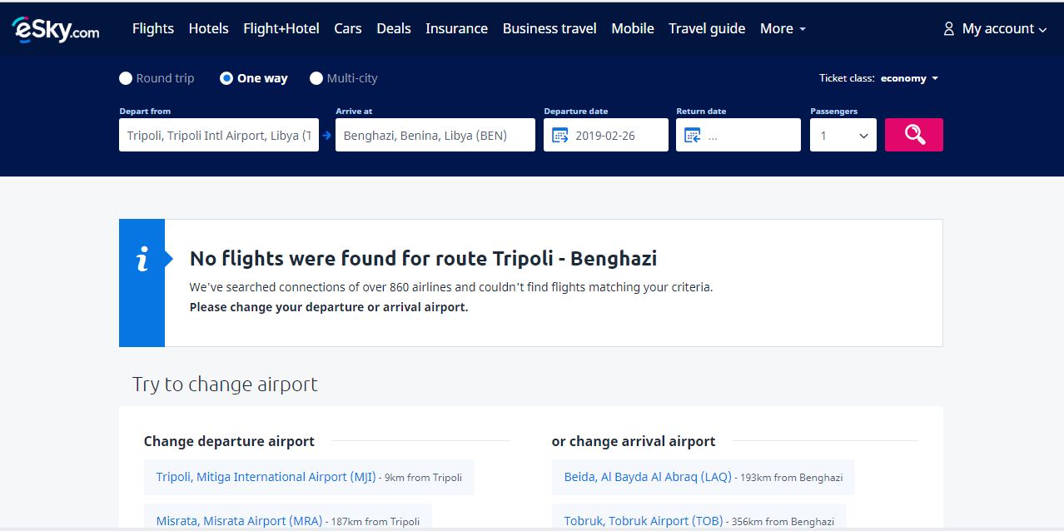Click the blue info icon
The width and height of the screenshot is (1064, 531).
142,261
